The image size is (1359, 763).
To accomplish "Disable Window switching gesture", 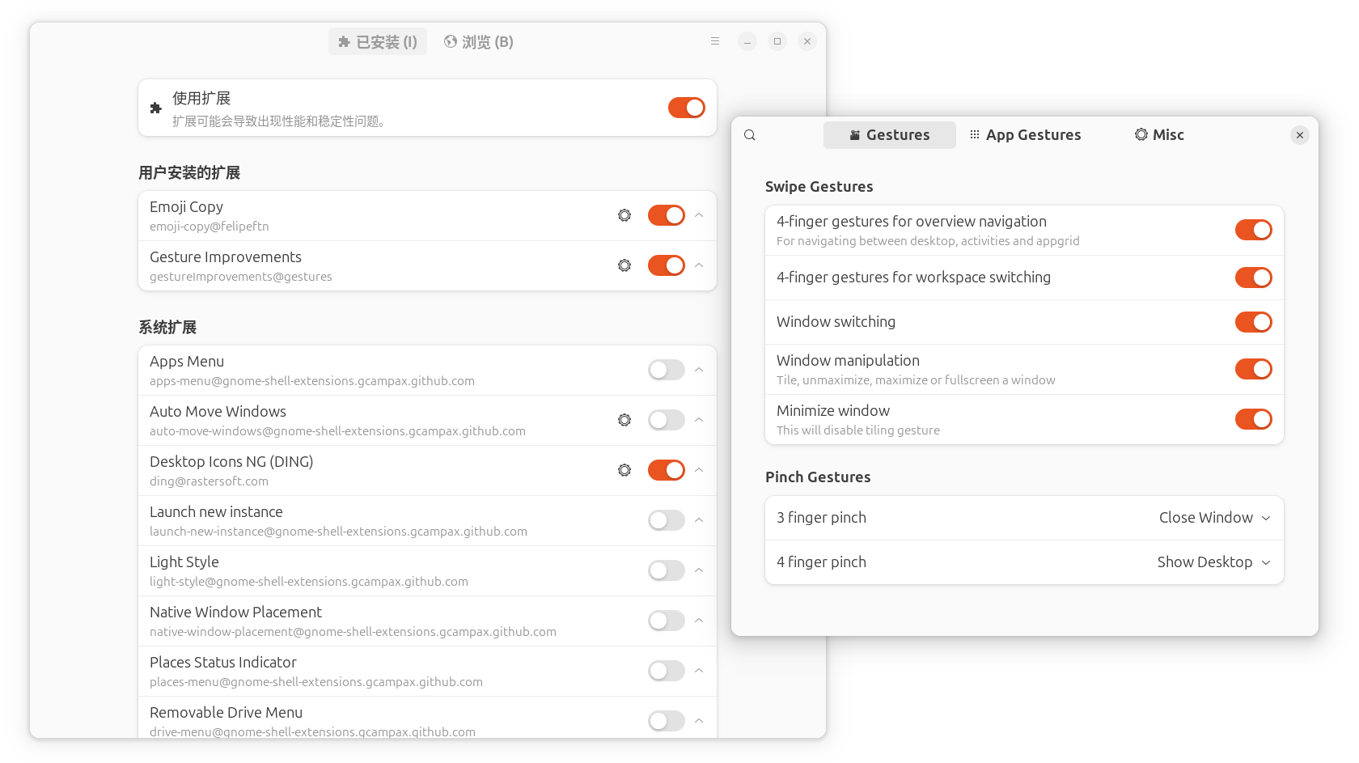I will click(x=1253, y=322).
